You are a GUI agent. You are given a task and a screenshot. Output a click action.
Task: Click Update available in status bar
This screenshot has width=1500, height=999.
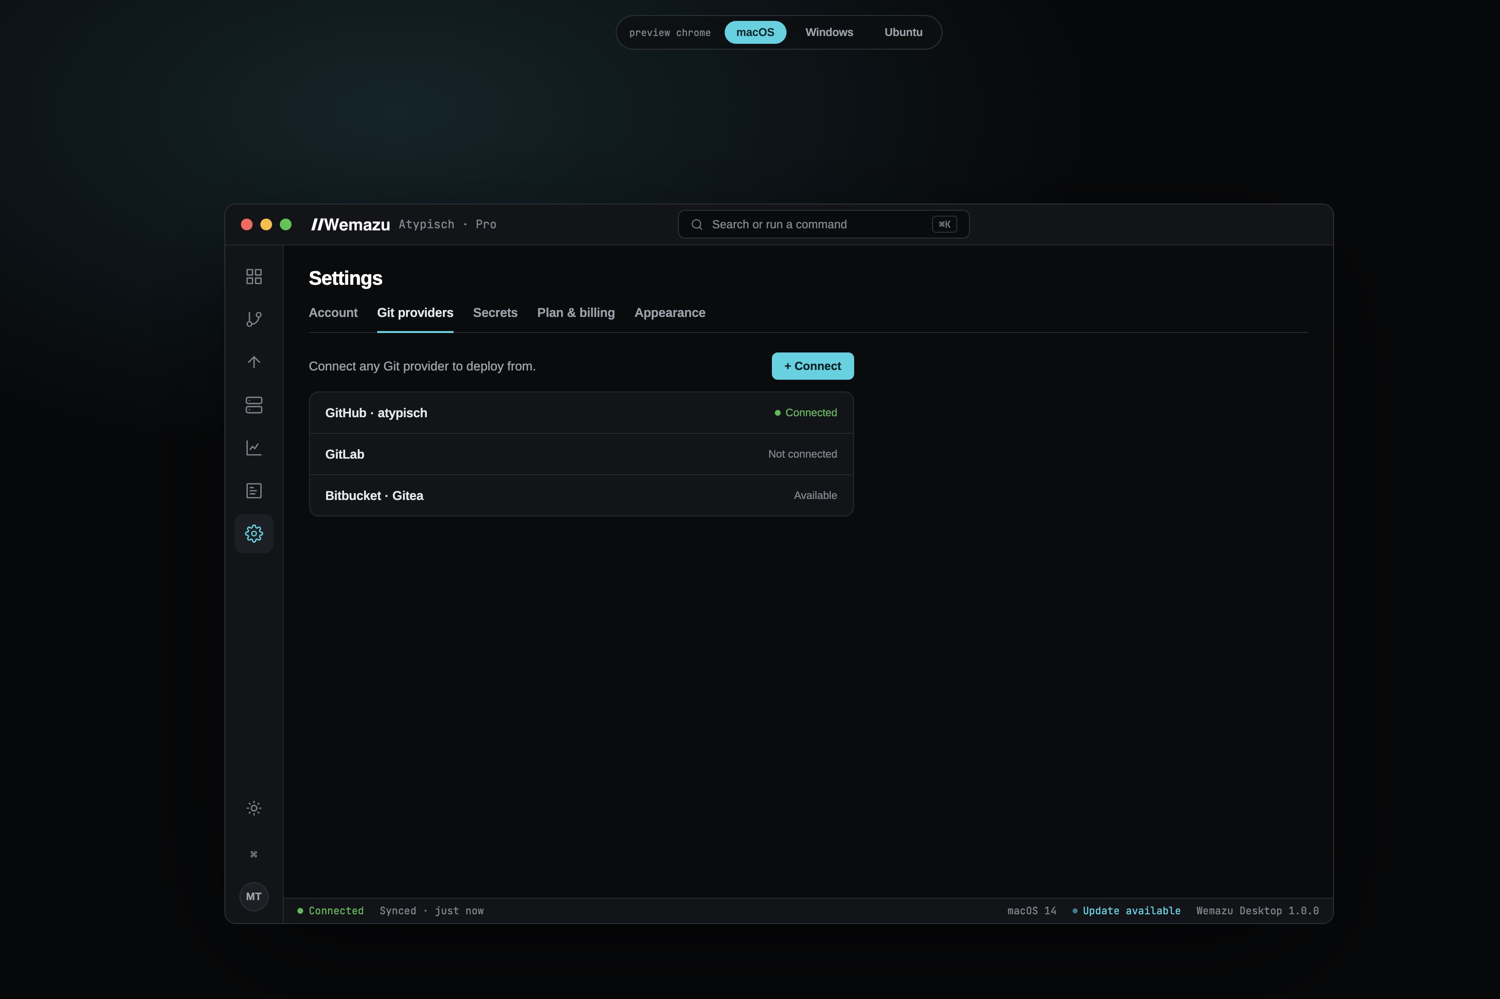(1126, 911)
